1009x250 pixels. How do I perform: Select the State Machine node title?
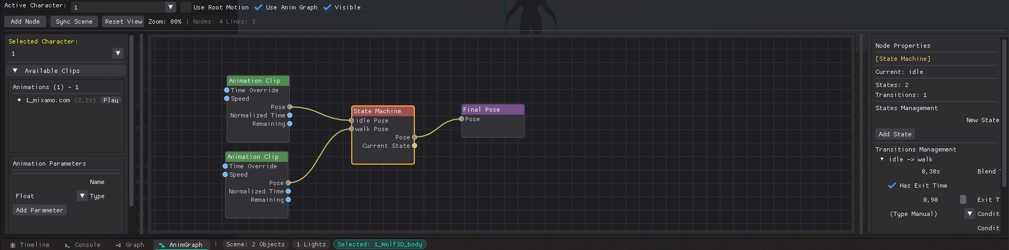click(x=383, y=111)
